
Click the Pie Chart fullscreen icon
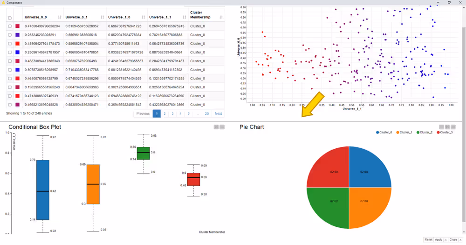[x=447, y=127]
